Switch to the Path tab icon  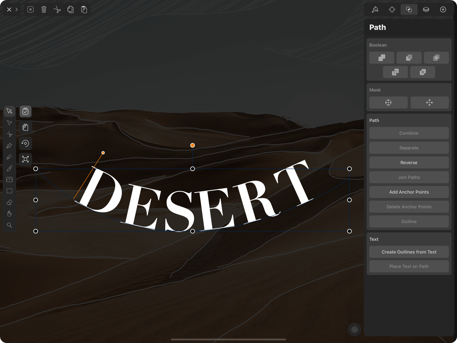[x=409, y=9]
